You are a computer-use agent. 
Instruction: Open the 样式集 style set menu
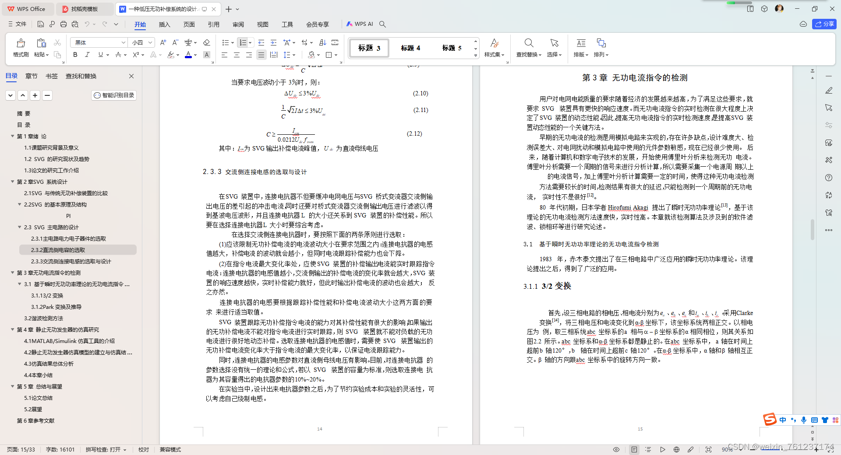(494, 47)
